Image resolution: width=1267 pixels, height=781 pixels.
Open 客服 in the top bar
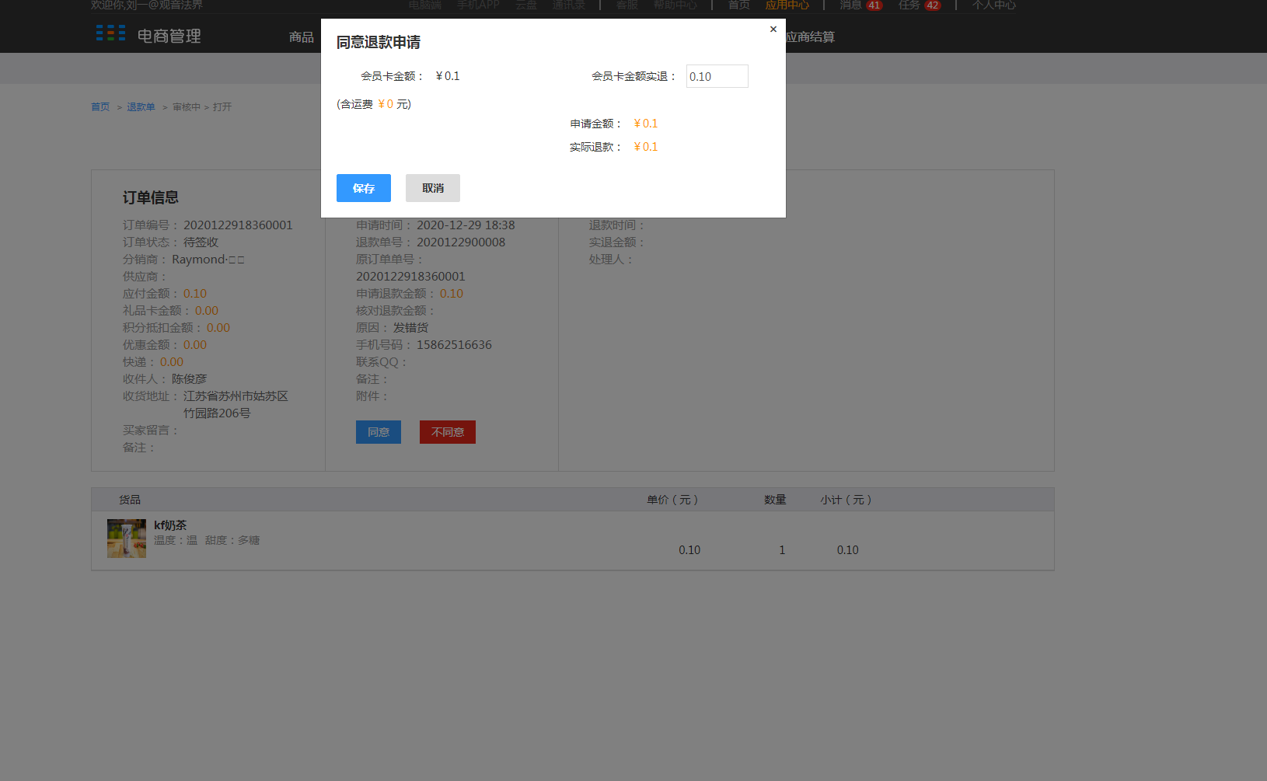tap(627, 5)
